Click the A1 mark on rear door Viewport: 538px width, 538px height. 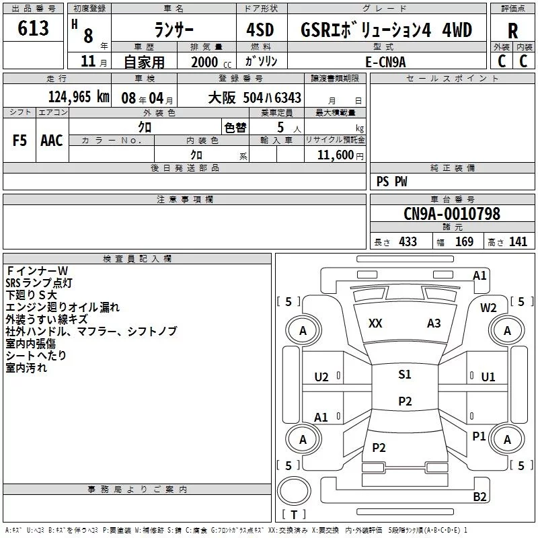coord(321,418)
